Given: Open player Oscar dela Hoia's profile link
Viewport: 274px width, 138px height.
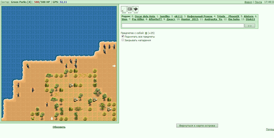Looking at the screenshot, I should (x=145, y=16).
